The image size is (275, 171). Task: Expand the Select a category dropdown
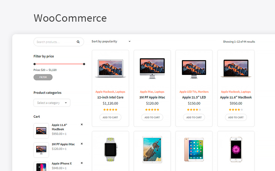(52, 103)
